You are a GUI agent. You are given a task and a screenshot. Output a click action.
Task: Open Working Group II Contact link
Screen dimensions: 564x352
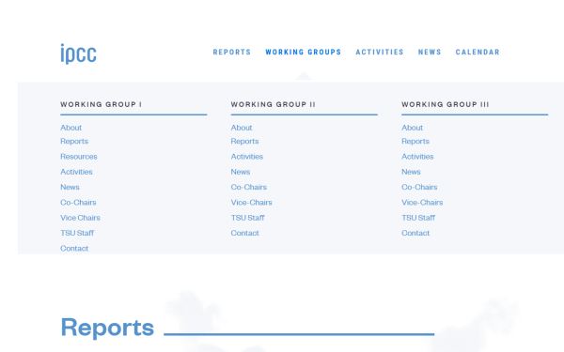pyautogui.click(x=244, y=233)
